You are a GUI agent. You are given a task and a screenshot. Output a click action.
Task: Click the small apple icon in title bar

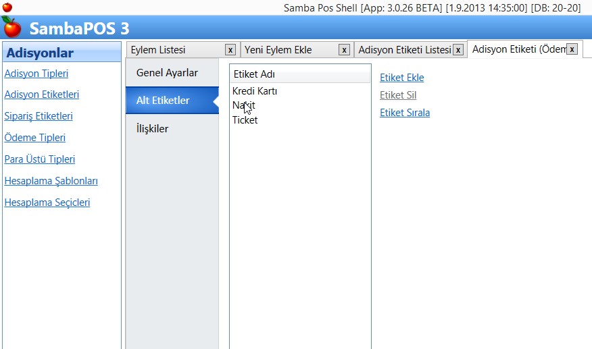(7, 7)
